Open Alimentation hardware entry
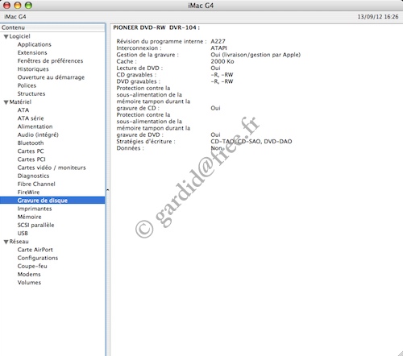This screenshot has height=356, width=403. coord(35,126)
